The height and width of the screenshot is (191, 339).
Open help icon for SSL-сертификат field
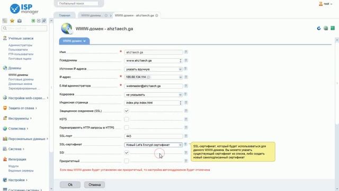pyautogui.click(x=186, y=144)
